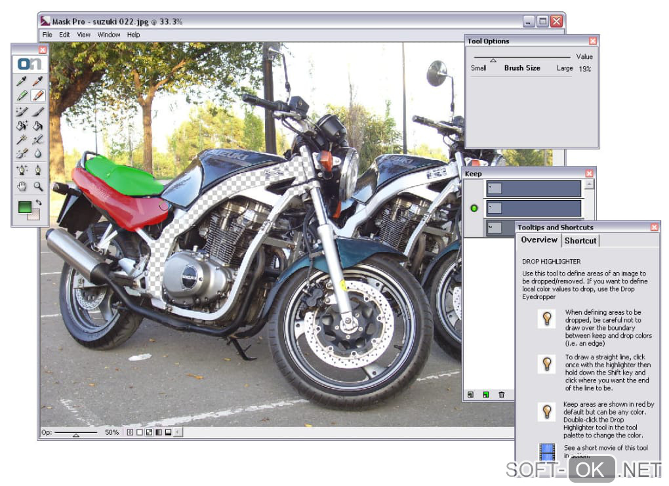Click the green foreground color swatch
This screenshot has height=486, width=669.
[x=24, y=207]
